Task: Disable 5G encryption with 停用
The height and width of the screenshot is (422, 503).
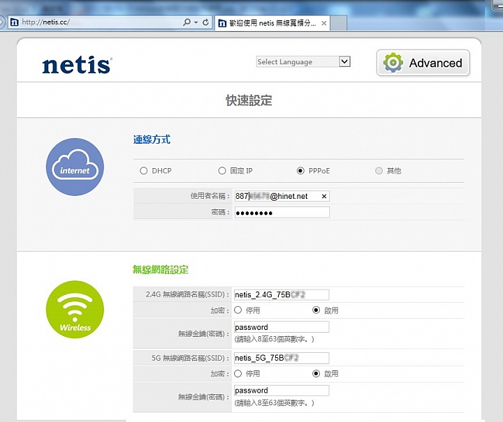Action: (238, 373)
